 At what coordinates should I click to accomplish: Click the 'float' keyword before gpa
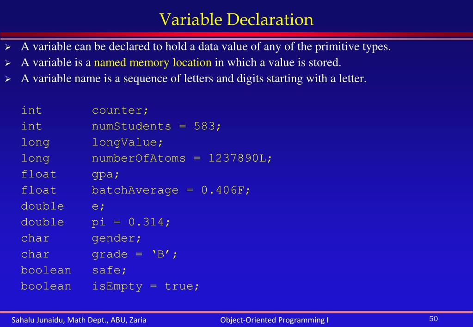point(39,174)
